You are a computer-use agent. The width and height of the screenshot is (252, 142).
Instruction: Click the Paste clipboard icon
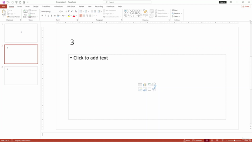[x=4, y=11]
